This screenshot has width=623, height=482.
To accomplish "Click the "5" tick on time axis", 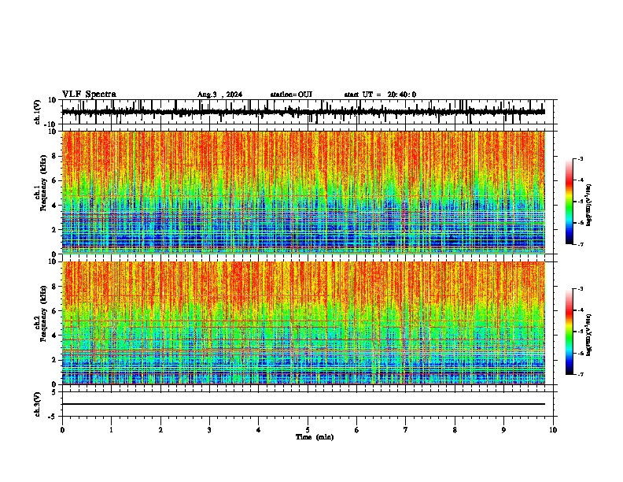I will pyautogui.click(x=308, y=430).
